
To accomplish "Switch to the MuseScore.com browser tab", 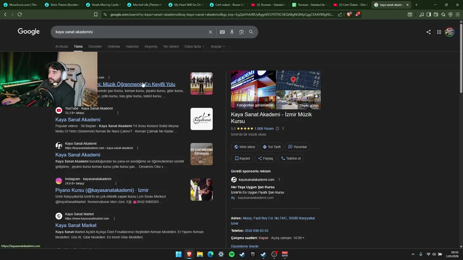I will tap(21, 5).
